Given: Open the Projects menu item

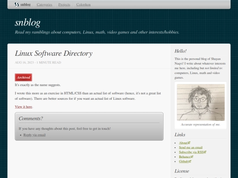Looking at the screenshot, I should 64,4.
